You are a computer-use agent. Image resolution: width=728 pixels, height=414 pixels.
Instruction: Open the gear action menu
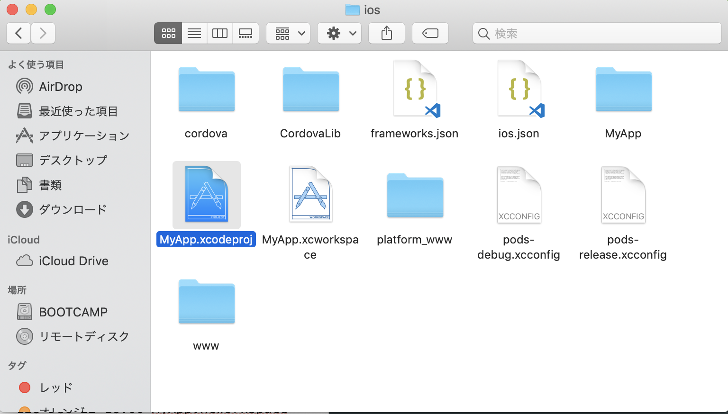click(x=339, y=33)
